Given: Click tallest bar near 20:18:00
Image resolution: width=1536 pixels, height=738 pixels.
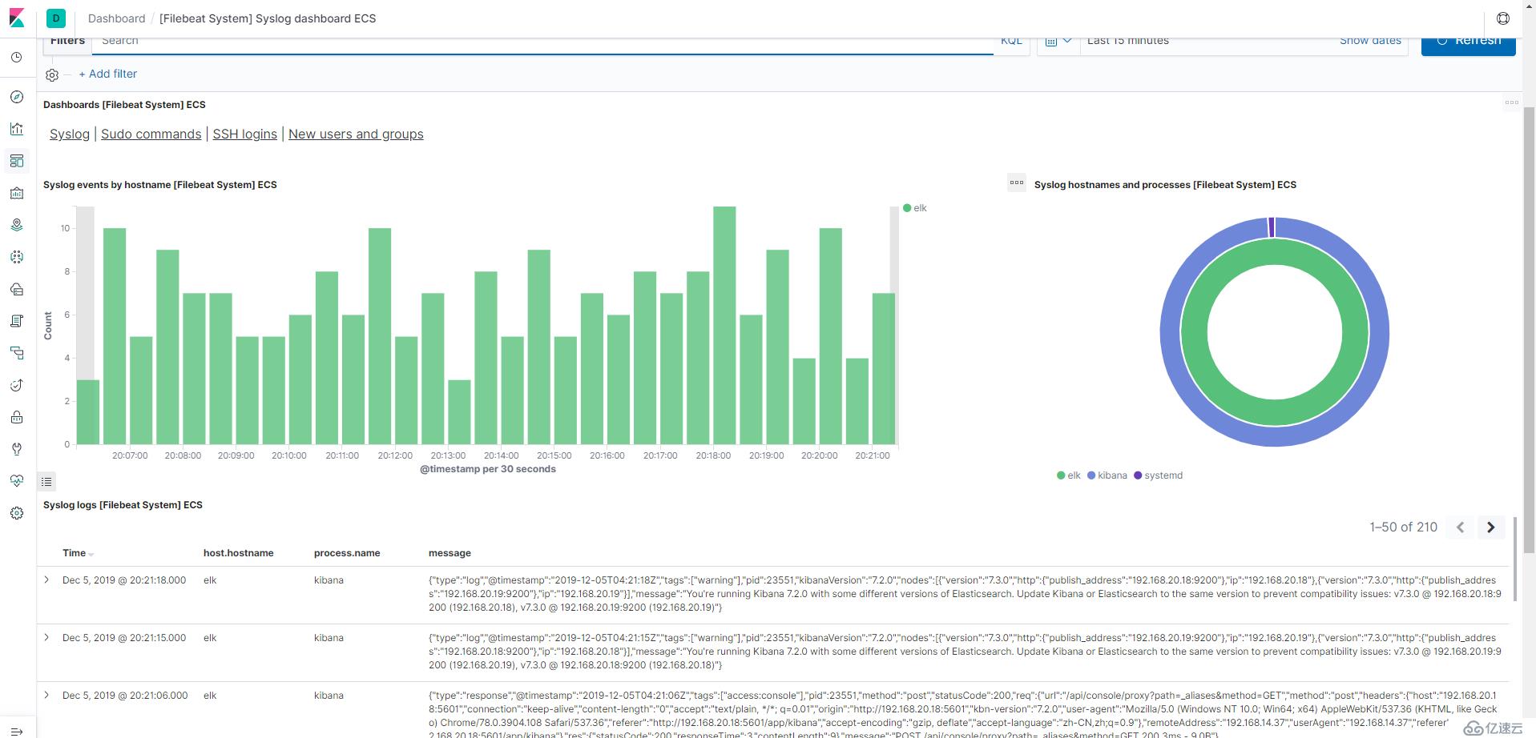Looking at the screenshot, I should coord(724,326).
